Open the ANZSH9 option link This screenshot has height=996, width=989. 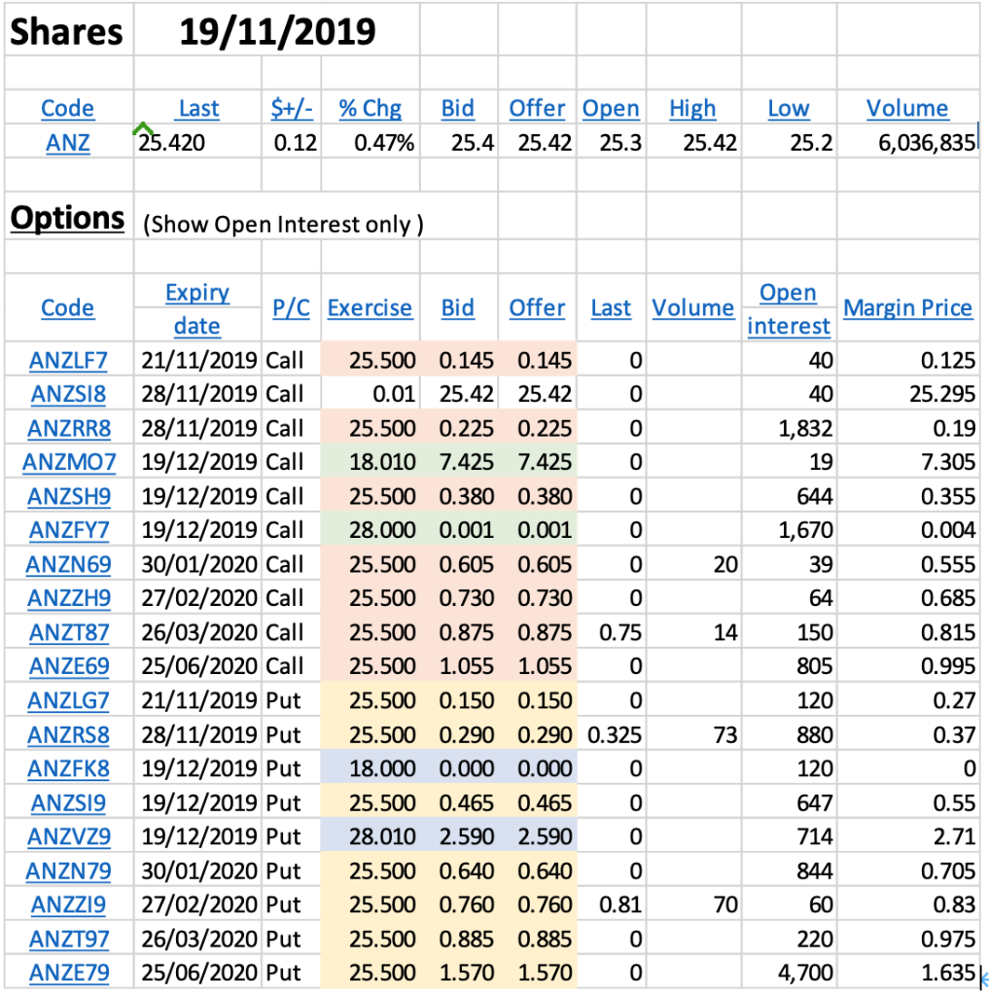click(x=69, y=496)
